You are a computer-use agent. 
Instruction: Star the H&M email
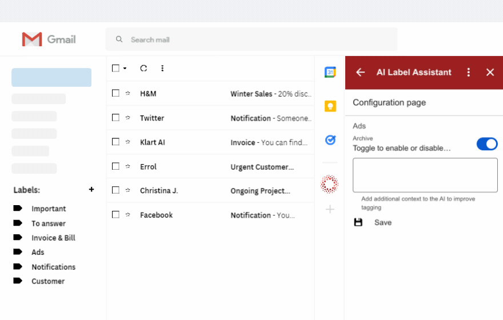point(127,93)
